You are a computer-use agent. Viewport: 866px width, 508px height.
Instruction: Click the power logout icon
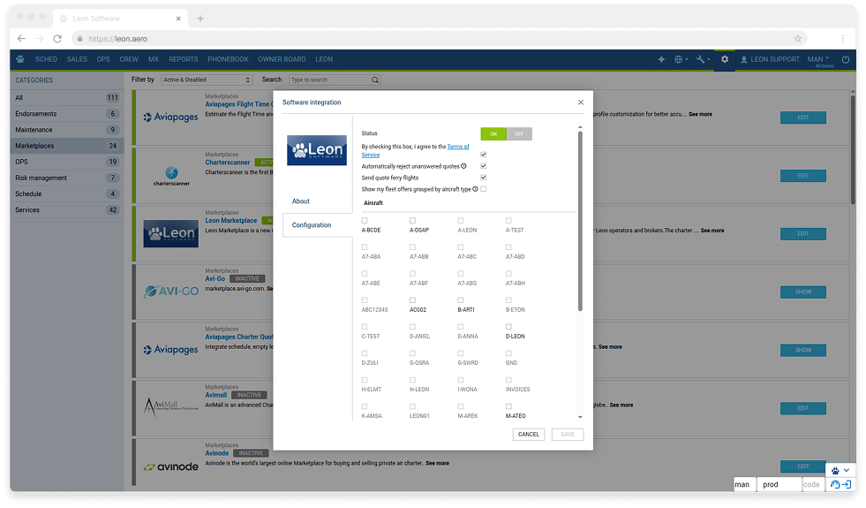tap(846, 59)
